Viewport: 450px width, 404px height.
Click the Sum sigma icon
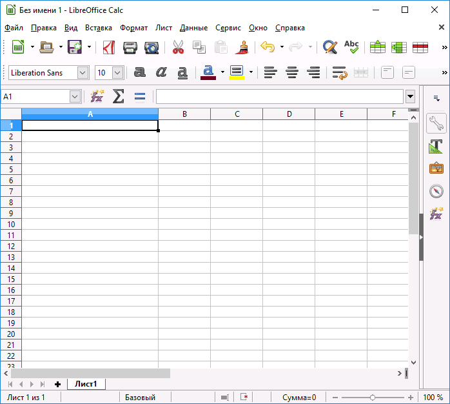[x=118, y=96]
